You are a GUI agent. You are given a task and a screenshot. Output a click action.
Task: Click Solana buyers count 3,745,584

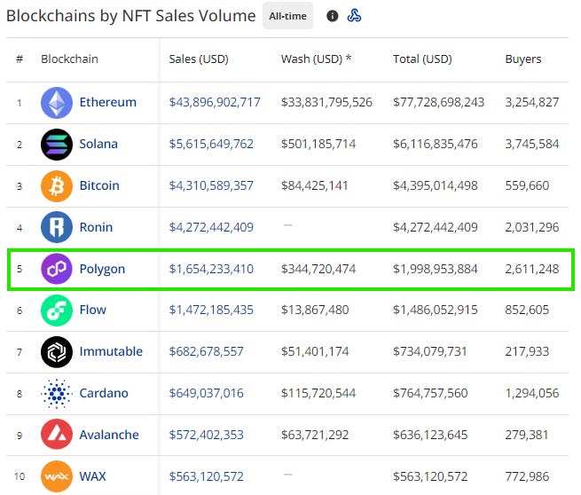(x=532, y=144)
